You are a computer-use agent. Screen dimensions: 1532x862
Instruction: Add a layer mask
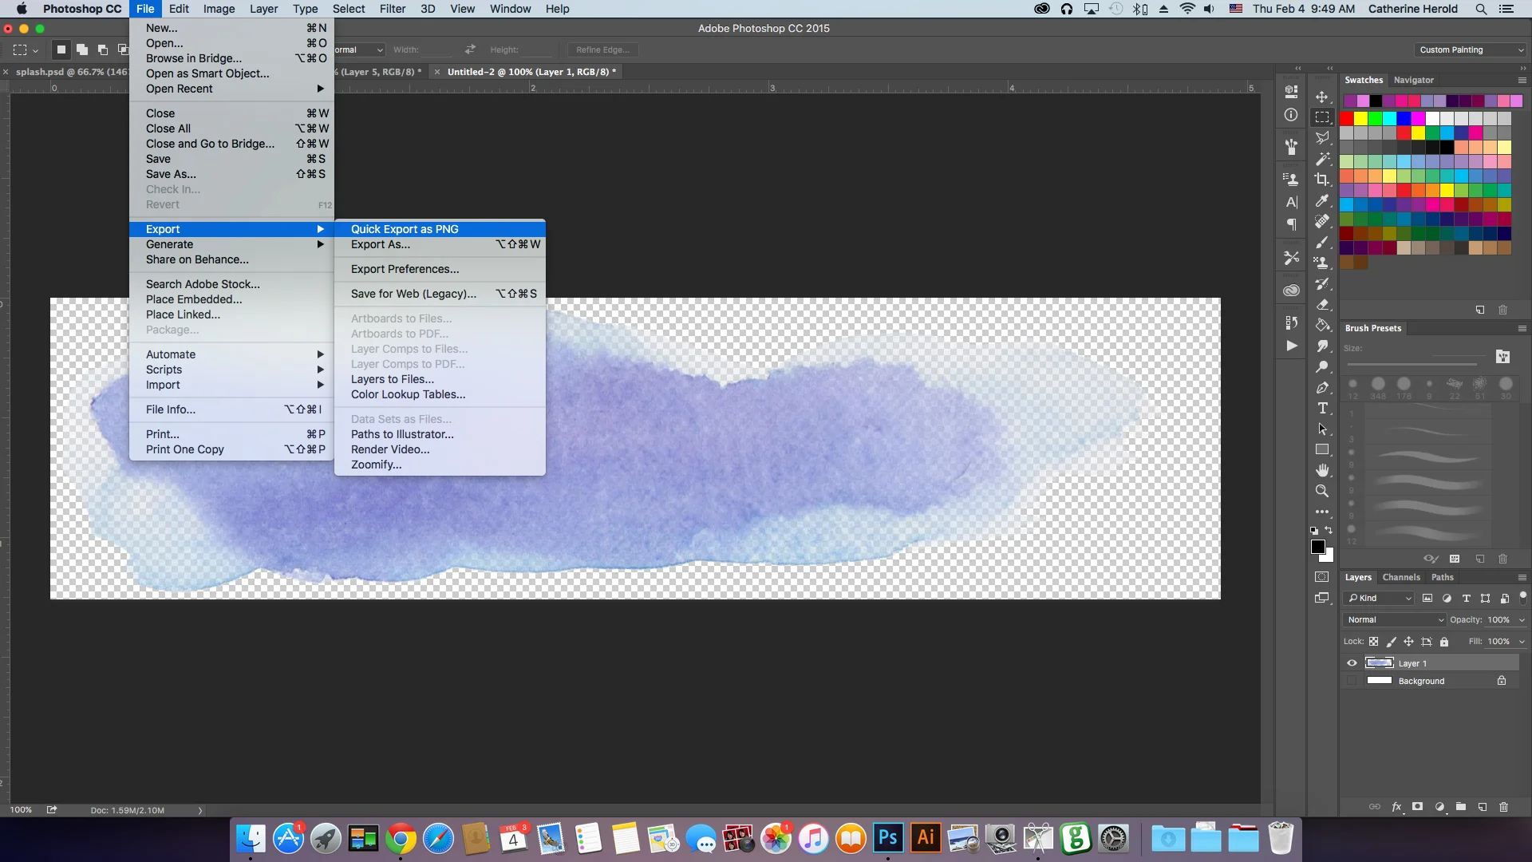point(1417,807)
